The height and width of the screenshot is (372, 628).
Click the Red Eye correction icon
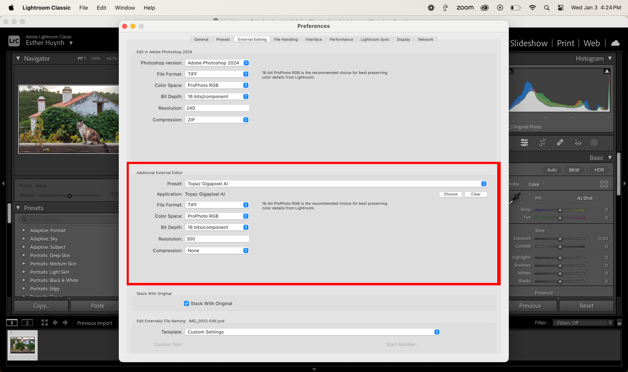tap(577, 143)
